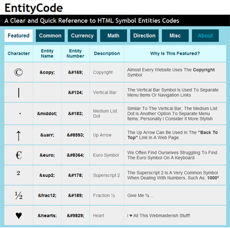Open the Misc tab
This screenshot has height=228, width=230.
tap(175, 36)
